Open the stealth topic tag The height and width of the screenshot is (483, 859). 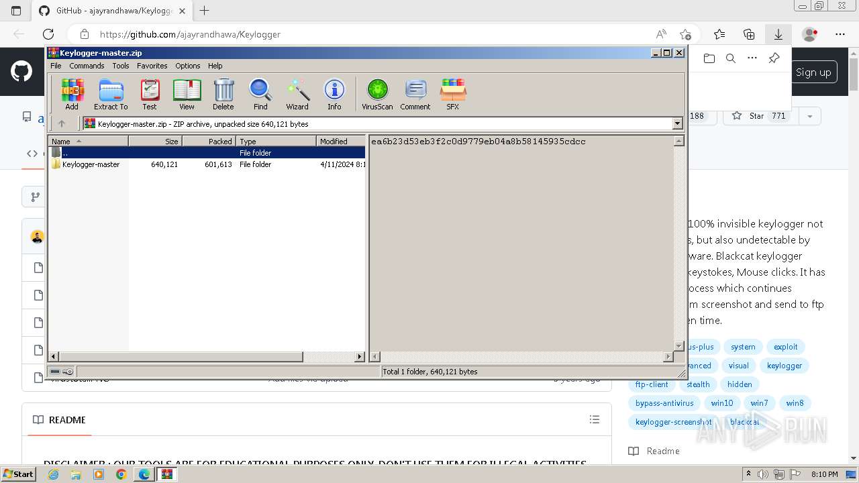pyautogui.click(x=698, y=384)
